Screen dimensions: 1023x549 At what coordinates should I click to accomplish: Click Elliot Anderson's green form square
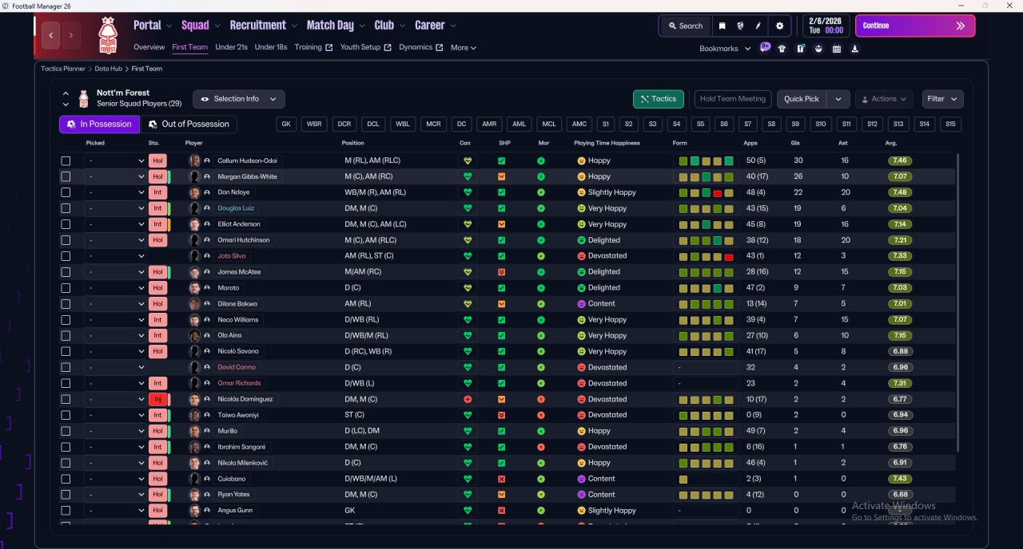707,224
